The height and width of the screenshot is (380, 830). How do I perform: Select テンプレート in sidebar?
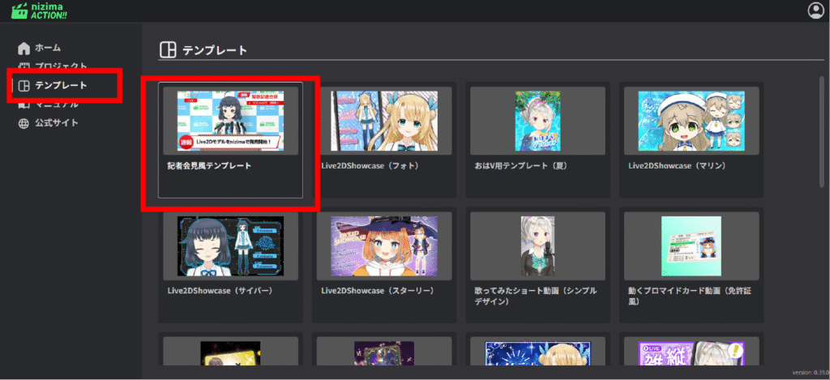click(61, 85)
